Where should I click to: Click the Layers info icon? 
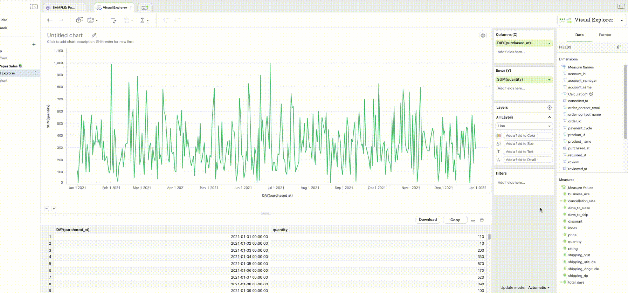coord(549,108)
